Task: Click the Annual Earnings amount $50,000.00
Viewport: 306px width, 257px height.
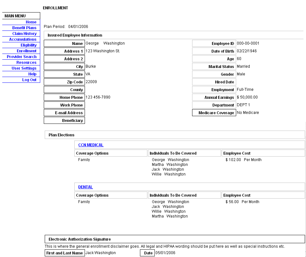Action: [247, 97]
